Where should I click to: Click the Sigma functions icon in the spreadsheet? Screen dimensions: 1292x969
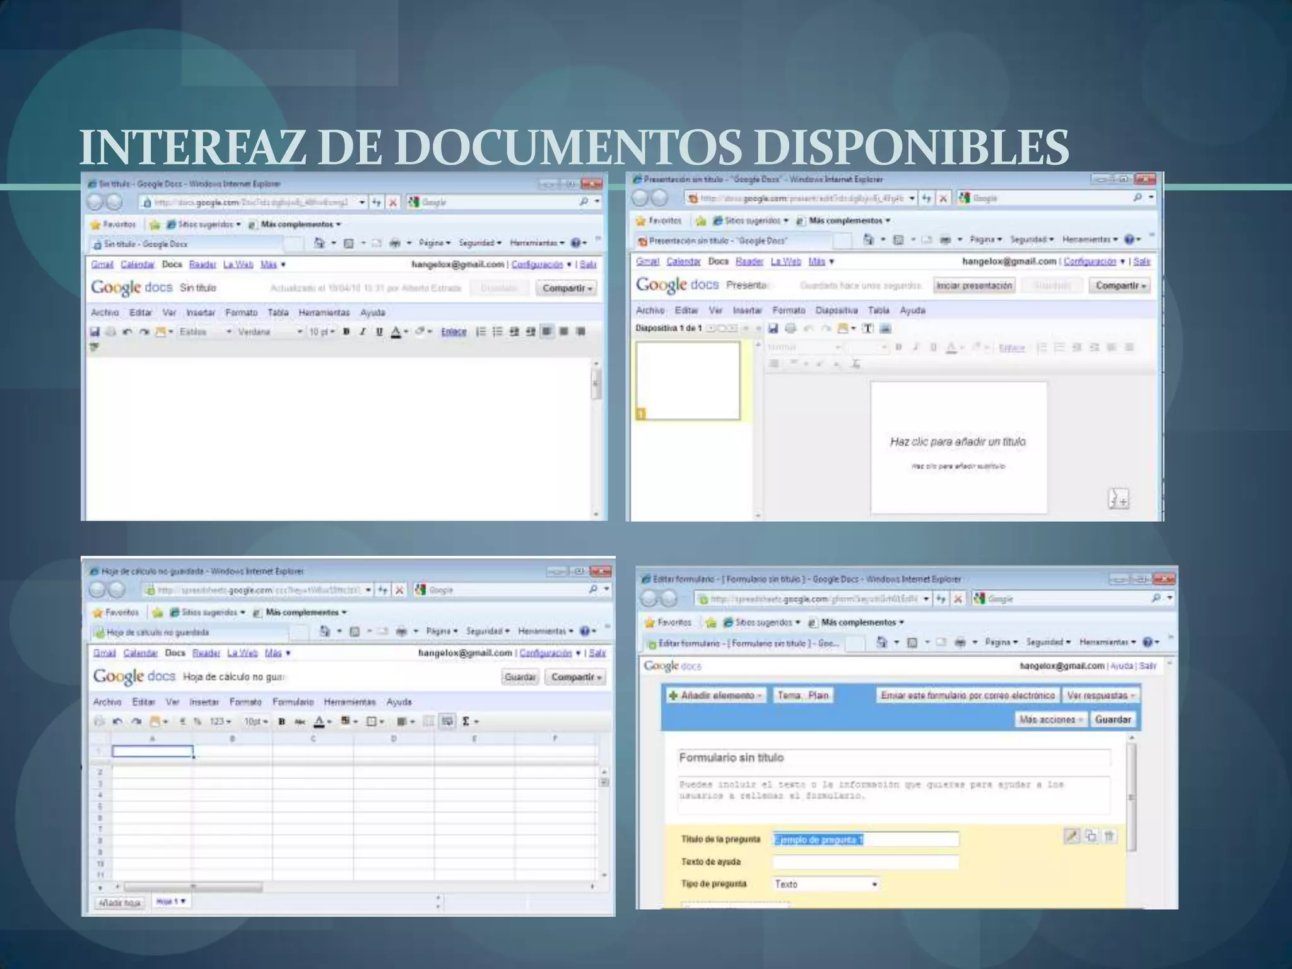click(x=470, y=722)
